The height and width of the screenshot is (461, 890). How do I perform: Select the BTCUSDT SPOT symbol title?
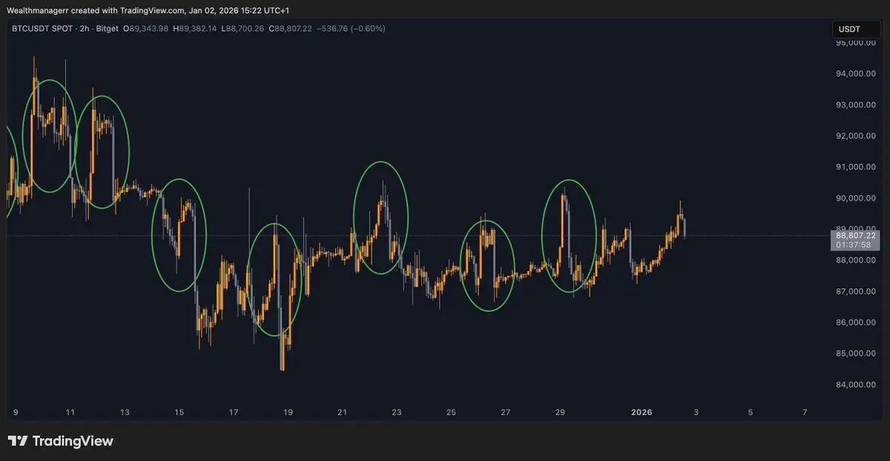point(43,28)
